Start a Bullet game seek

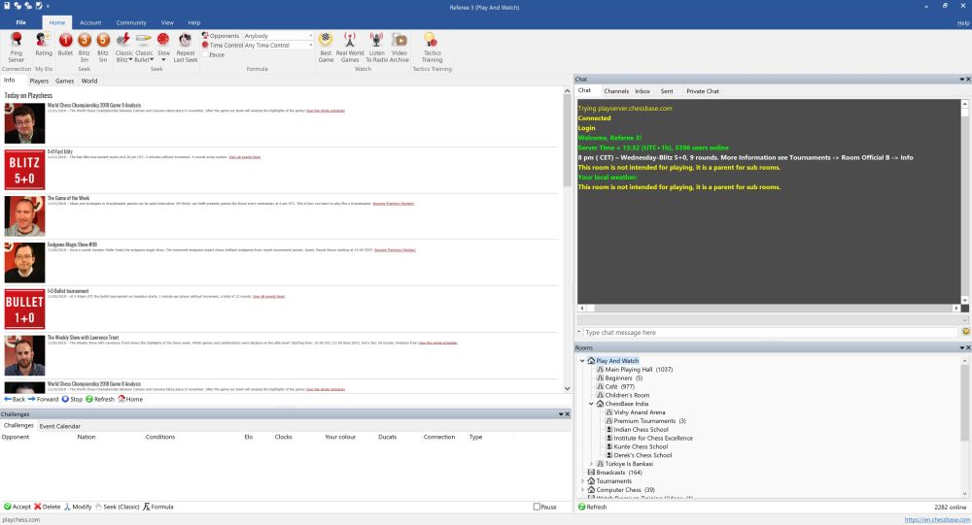tap(65, 40)
